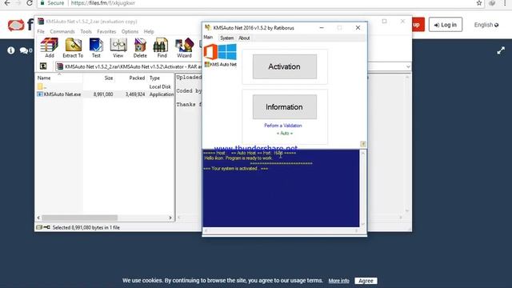The height and width of the screenshot is (288, 512).
Task: Click the Log in button on files.fm
Action: 446,25
